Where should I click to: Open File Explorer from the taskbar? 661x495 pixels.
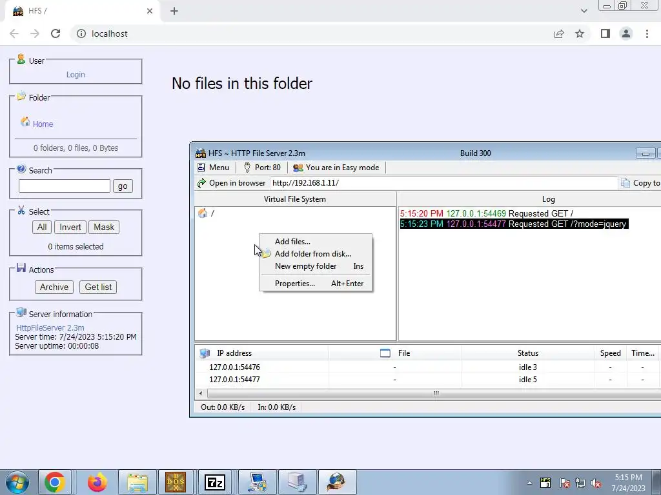tap(137, 482)
